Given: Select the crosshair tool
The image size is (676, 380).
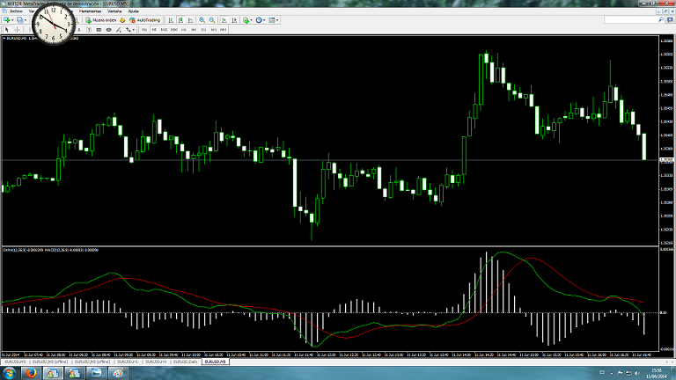Looking at the screenshot, I should point(17,30).
